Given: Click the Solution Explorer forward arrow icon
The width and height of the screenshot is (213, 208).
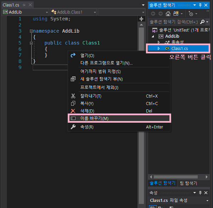Looking at the screenshot, I should tap(160, 14).
